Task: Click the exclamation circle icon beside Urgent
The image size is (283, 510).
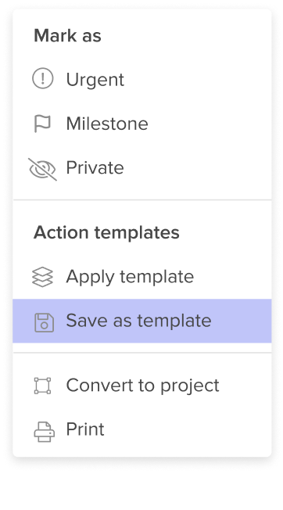Action: pos(42,78)
